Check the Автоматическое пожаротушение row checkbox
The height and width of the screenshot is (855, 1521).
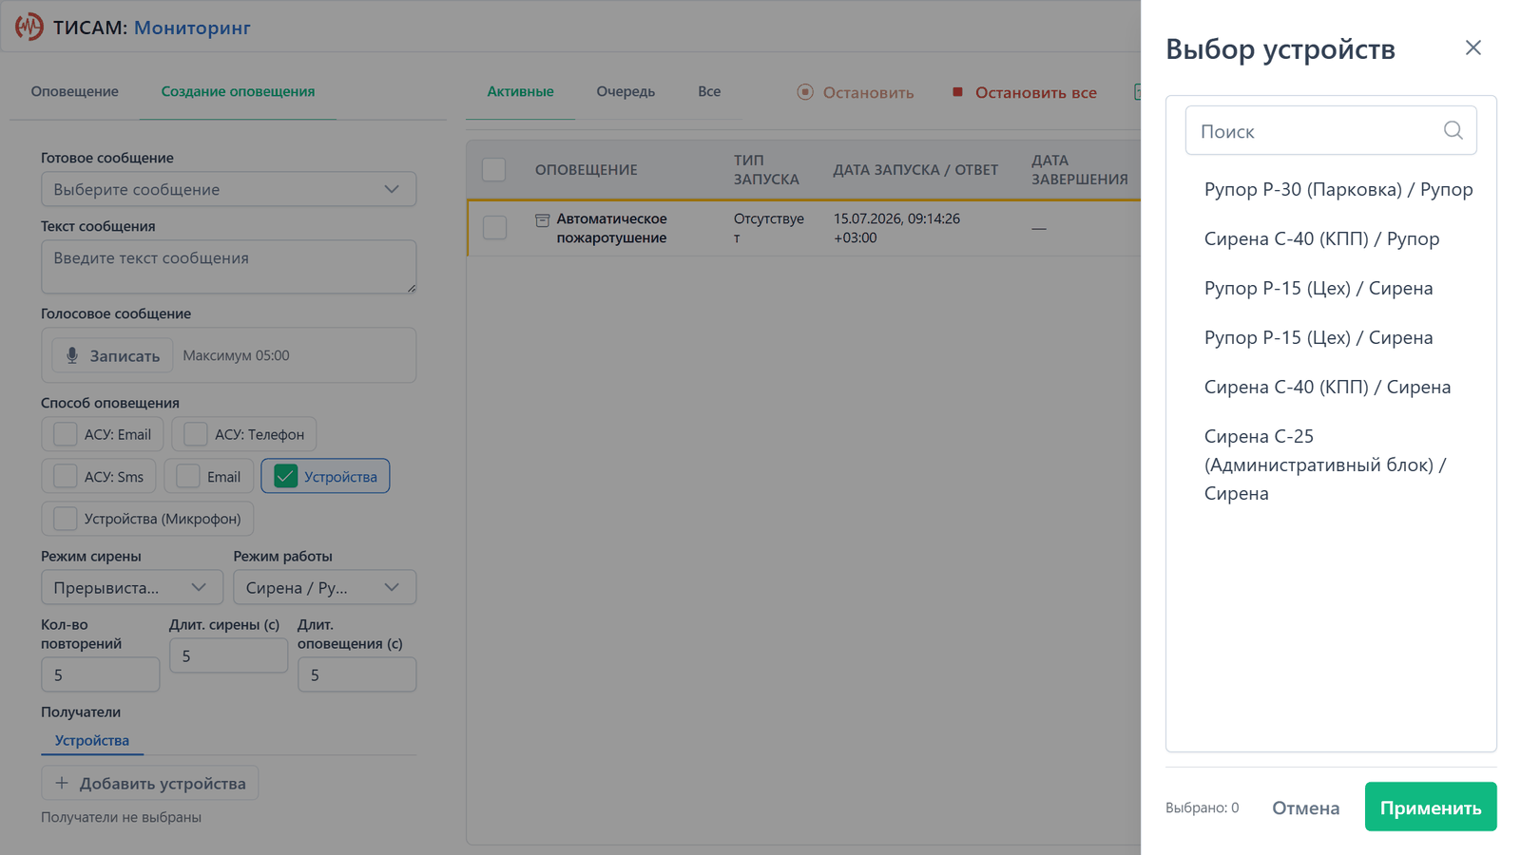point(494,227)
